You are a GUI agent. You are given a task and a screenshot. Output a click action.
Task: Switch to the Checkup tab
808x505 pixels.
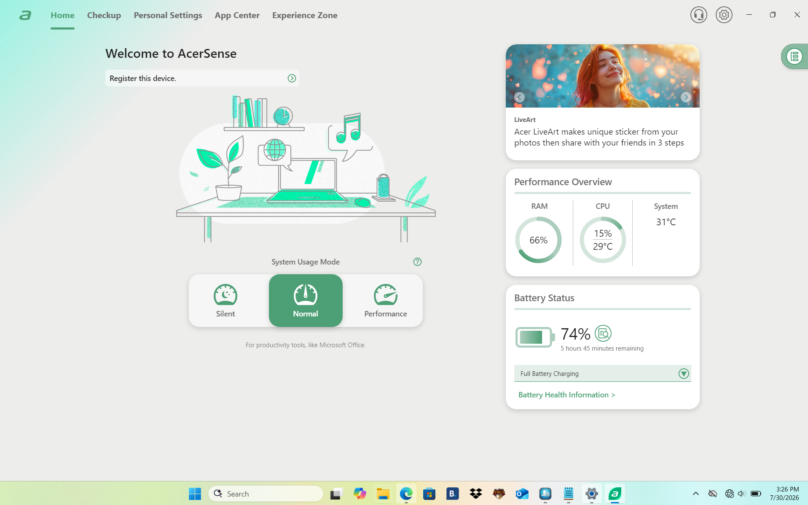pos(104,15)
